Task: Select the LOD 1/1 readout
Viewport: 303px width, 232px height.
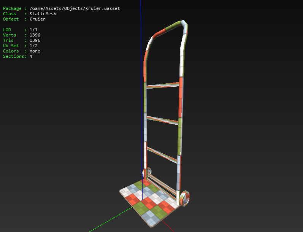Action: pos(33,30)
